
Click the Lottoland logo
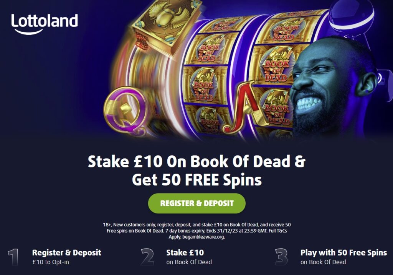45,24
